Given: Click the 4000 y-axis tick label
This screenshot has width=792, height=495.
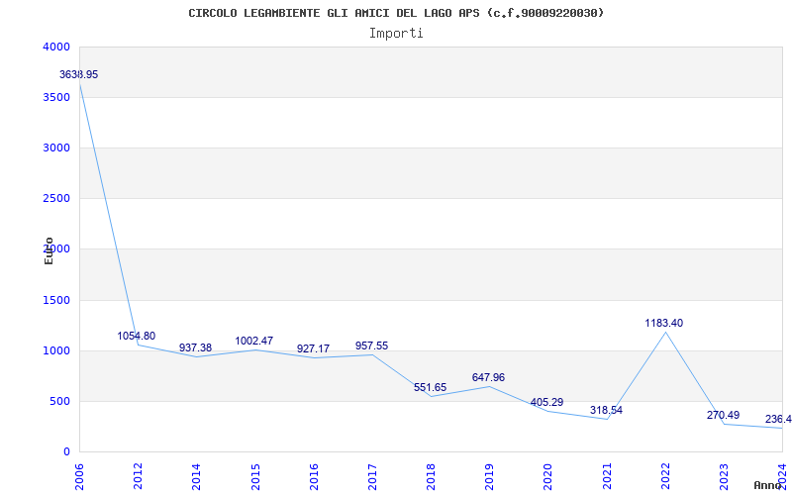Looking at the screenshot, I should [56, 48].
